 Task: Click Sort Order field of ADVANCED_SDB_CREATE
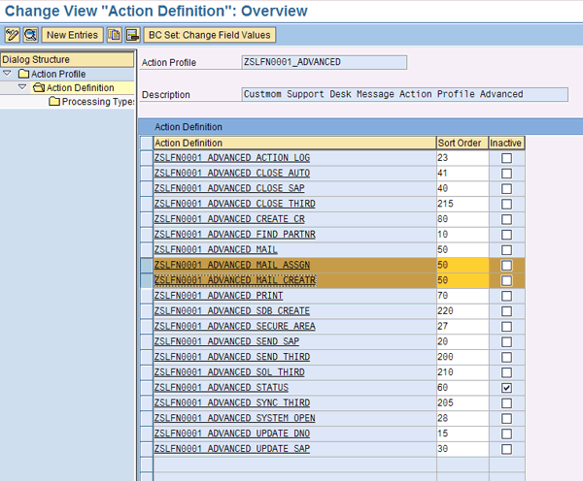pos(461,311)
